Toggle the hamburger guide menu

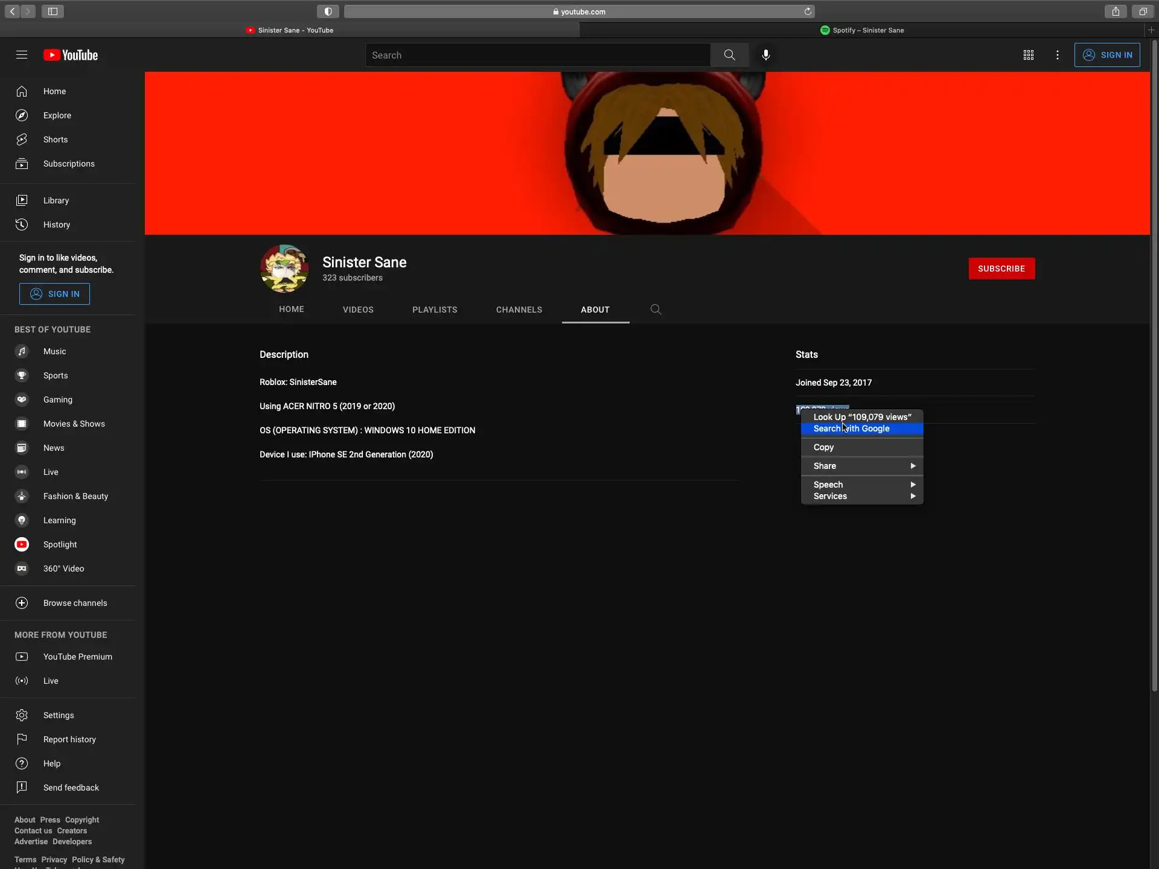coord(22,55)
